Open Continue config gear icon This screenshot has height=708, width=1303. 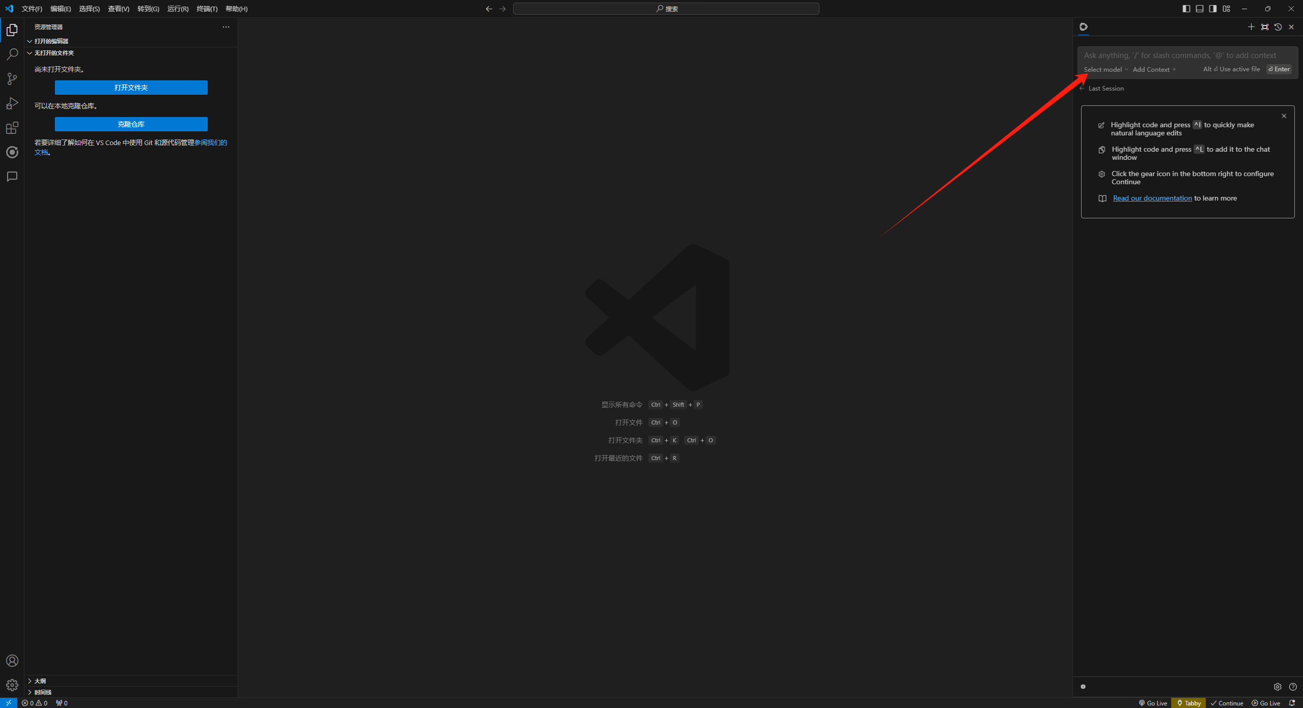tap(1278, 687)
